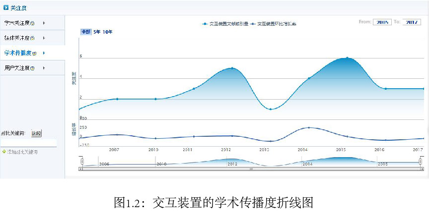Click help icon beside 学术传播度
Viewport: 429px width, 223px height.
click(34, 53)
